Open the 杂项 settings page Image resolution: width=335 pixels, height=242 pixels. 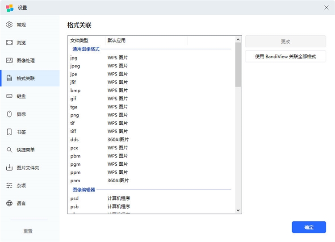tap(30, 185)
